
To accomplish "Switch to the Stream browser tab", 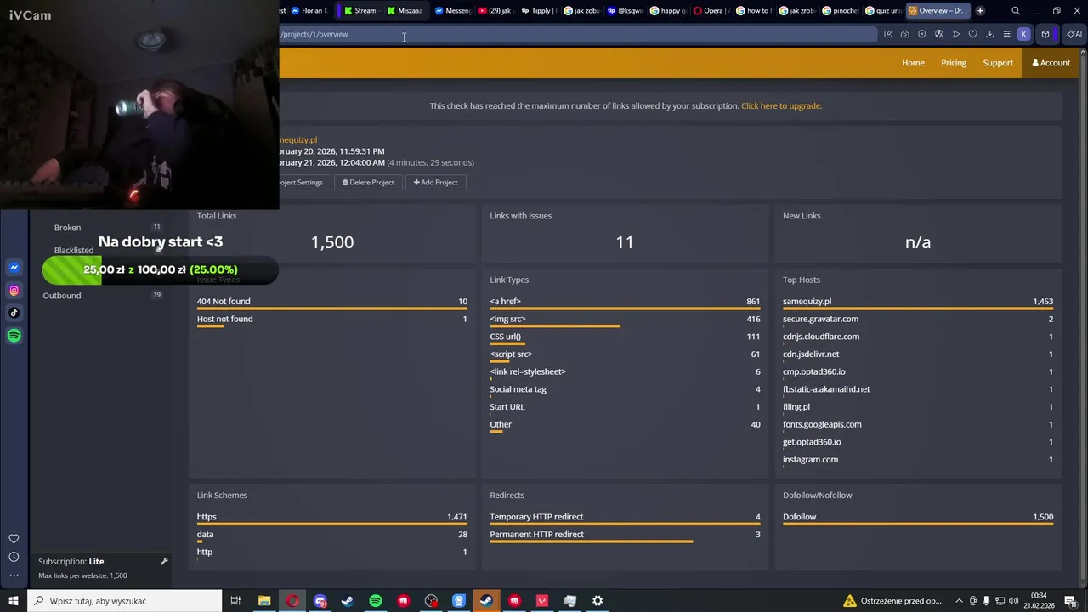I will click(360, 11).
